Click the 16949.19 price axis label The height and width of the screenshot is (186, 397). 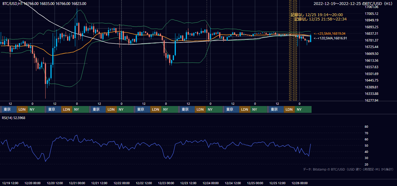(x=371, y=20)
